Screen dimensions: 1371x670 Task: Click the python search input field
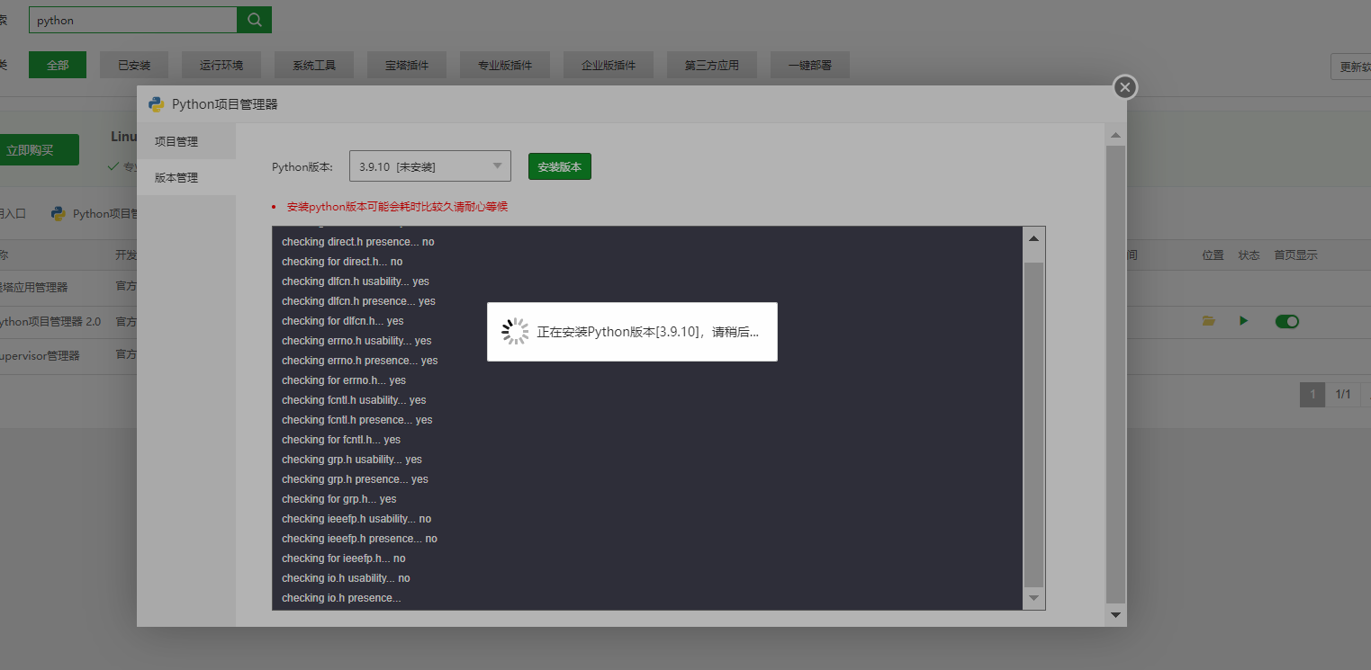pyautogui.click(x=133, y=20)
